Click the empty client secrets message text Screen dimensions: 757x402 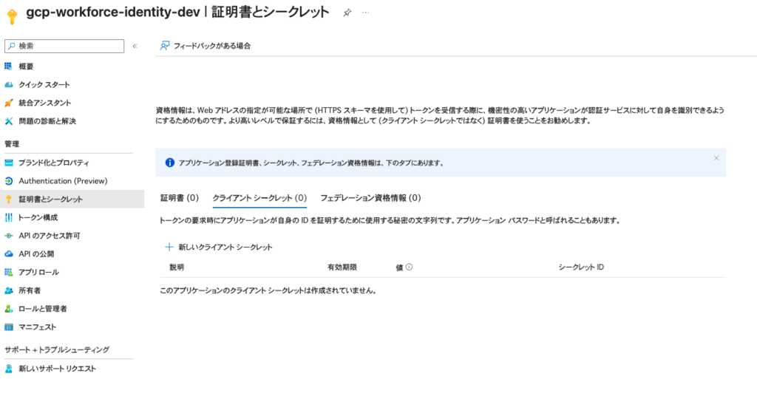(x=268, y=290)
